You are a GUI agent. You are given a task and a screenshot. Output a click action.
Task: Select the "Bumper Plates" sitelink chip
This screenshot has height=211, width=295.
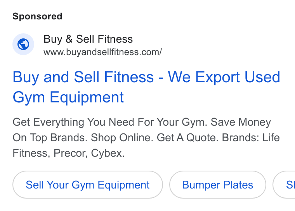tap(218, 185)
